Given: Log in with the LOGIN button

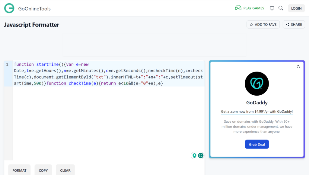Looking at the screenshot, I should tap(296, 8).
